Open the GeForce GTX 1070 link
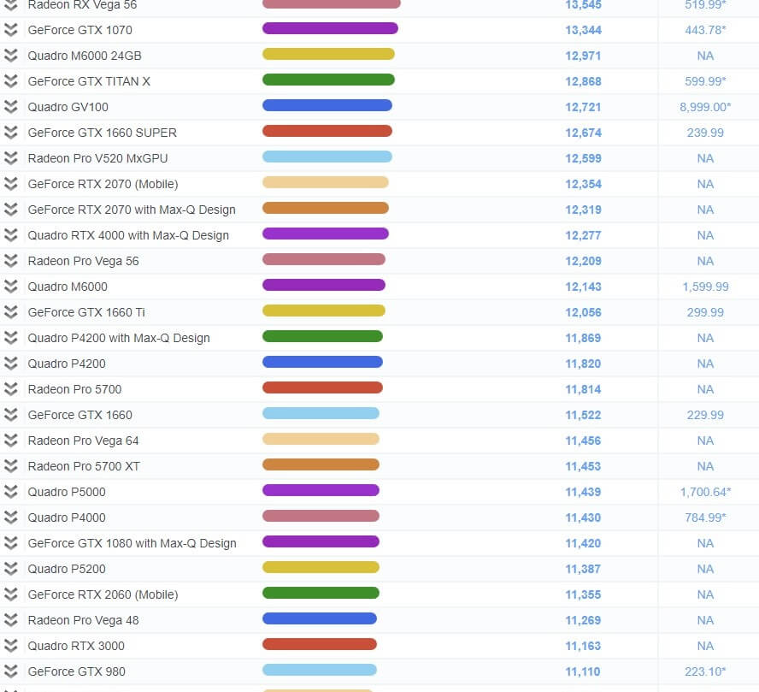The height and width of the screenshot is (692, 759). [x=79, y=30]
